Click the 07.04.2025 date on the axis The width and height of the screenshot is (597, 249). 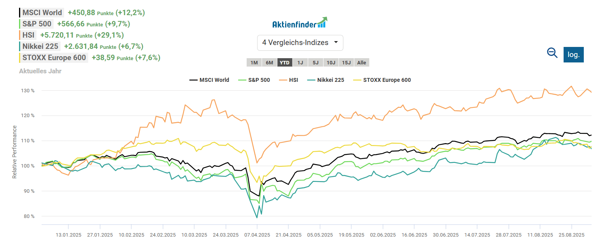click(x=257, y=235)
